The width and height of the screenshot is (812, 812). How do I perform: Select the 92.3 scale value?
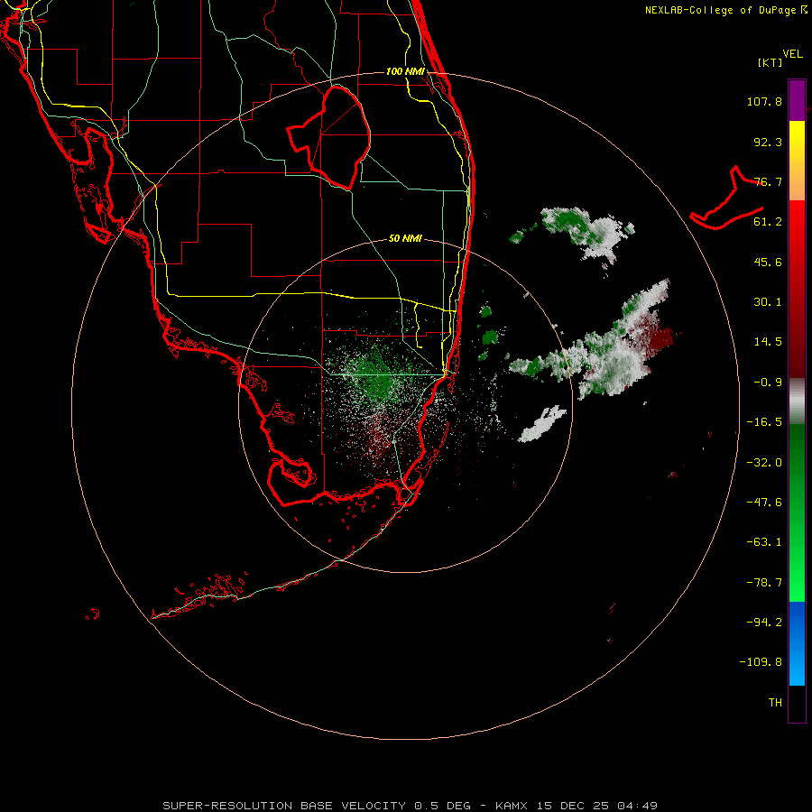pyautogui.click(x=768, y=142)
